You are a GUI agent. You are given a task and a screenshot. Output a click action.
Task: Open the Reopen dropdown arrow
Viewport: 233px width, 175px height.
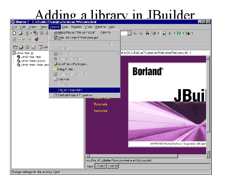tap(31, 33)
